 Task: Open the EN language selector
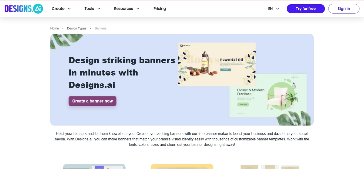[x=273, y=8]
